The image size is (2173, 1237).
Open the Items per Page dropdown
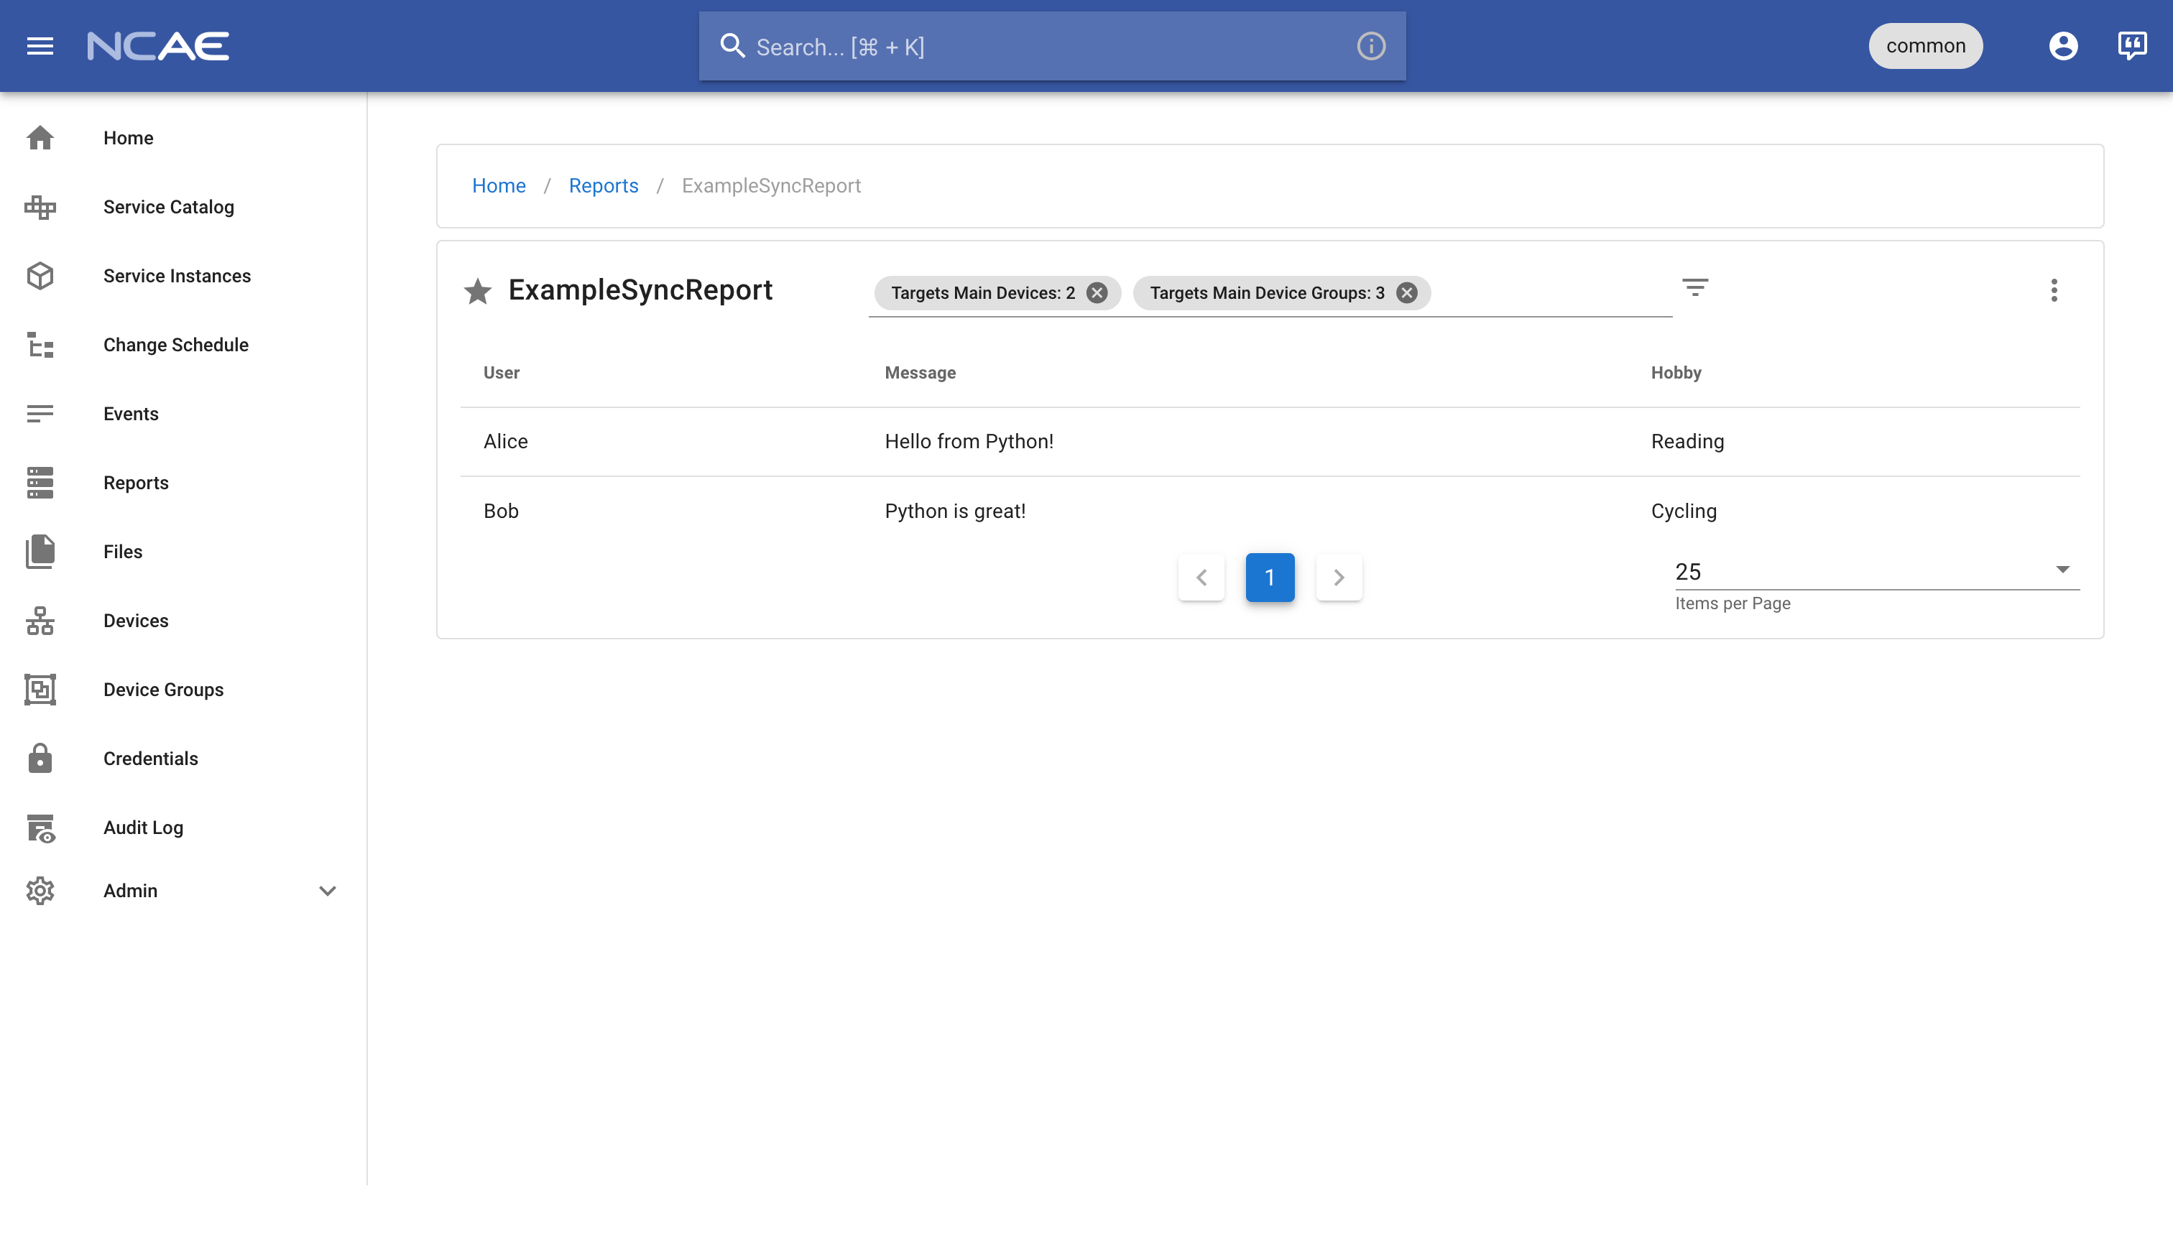(x=1876, y=572)
